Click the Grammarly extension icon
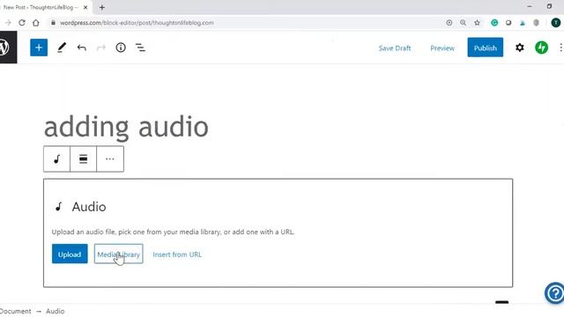The width and height of the screenshot is (564, 317). point(494,23)
